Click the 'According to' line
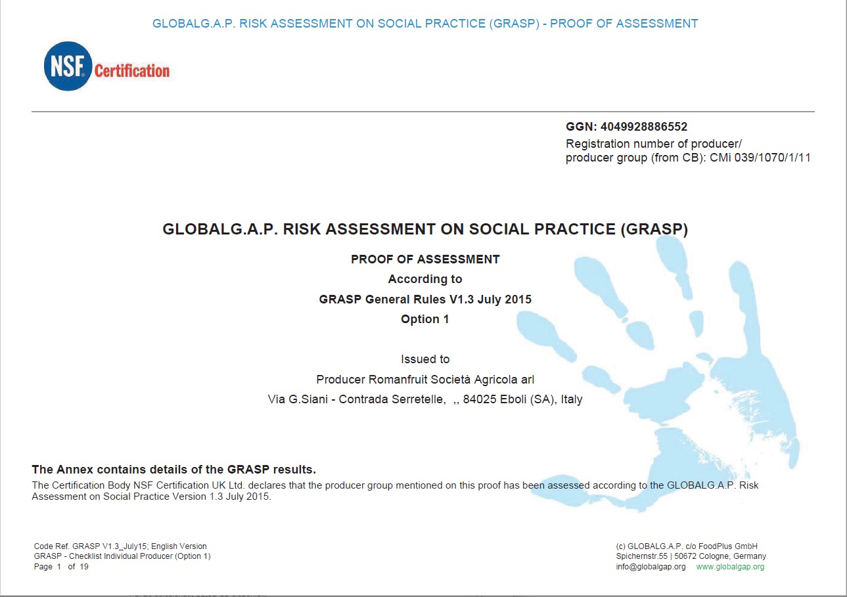 (425, 279)
